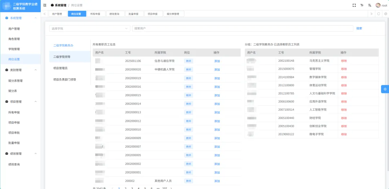Screen dimensions: 389x189
Task: Open tab layout settings icon at tab bar end
Action: 386,14
